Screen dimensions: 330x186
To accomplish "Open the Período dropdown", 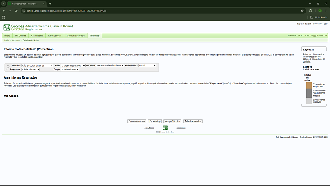I will 37,66.
